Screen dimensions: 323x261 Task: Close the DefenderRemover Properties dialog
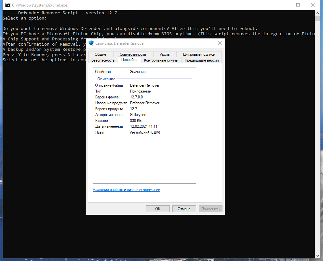220,43
